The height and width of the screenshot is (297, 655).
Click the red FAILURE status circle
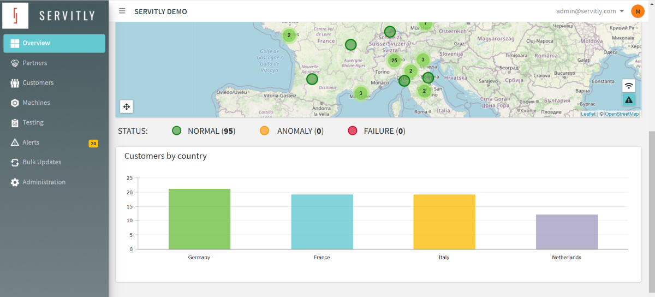coord(352,130)
